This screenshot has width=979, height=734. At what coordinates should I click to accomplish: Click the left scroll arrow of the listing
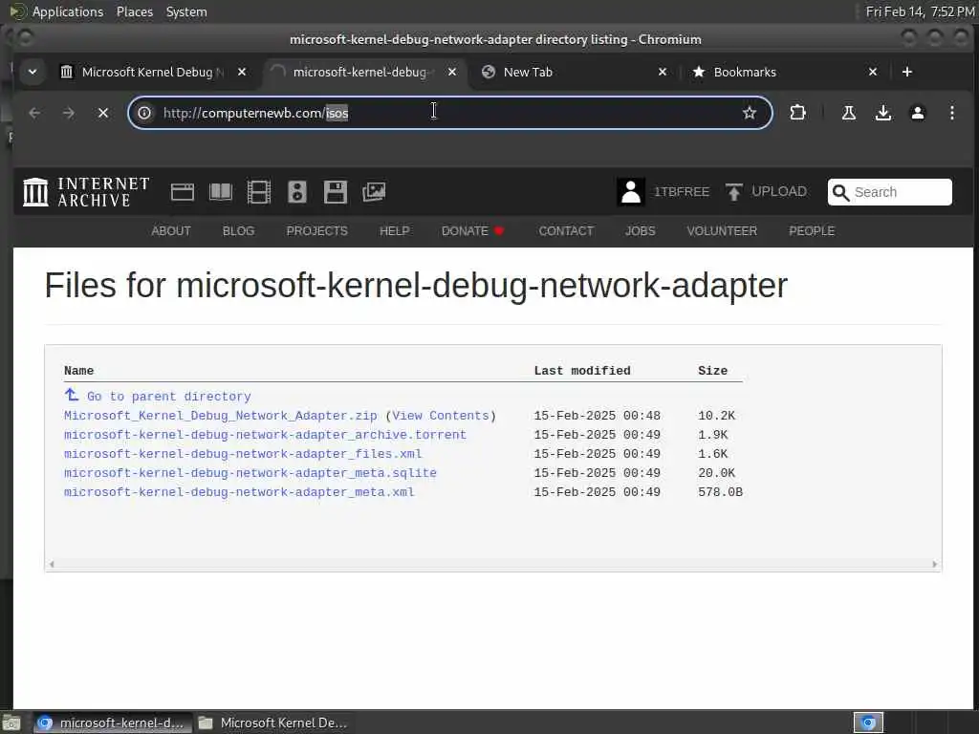52,564
